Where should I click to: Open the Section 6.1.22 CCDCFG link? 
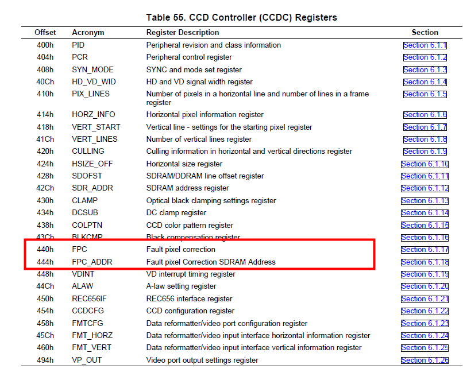[x=425, y=311]
